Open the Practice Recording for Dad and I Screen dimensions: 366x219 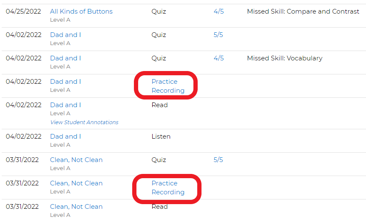(168, 86)
